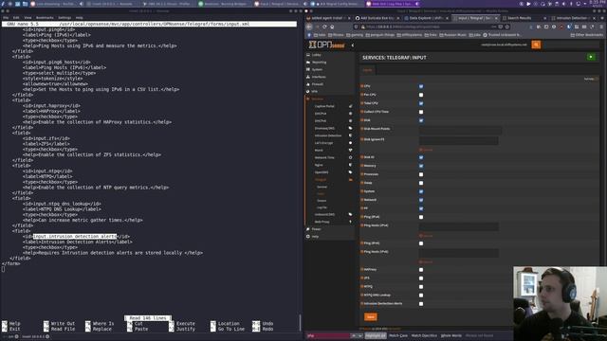
Task: Expand Reporting section in sidebar
Action: click(x=319, y=63)
